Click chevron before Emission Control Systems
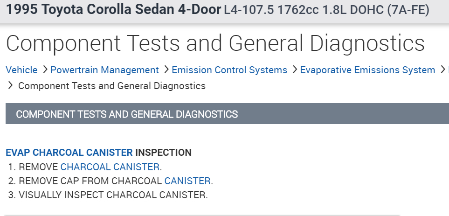 (x=166, y=70)
